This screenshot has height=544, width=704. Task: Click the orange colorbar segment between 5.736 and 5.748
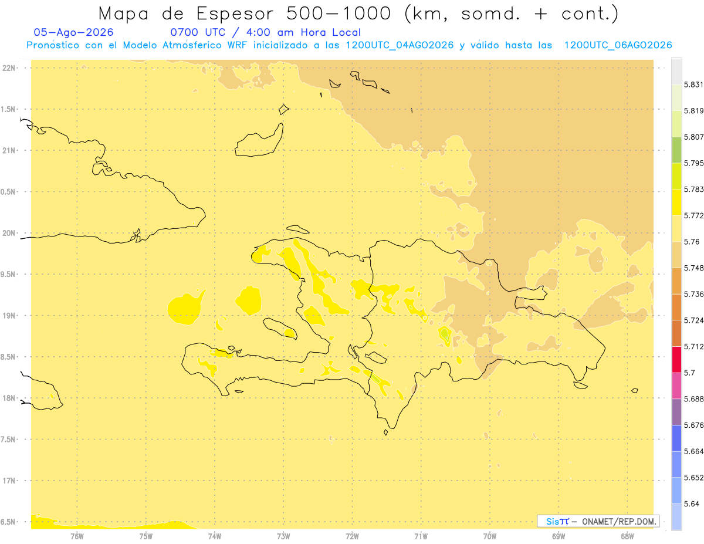[676, 281]
